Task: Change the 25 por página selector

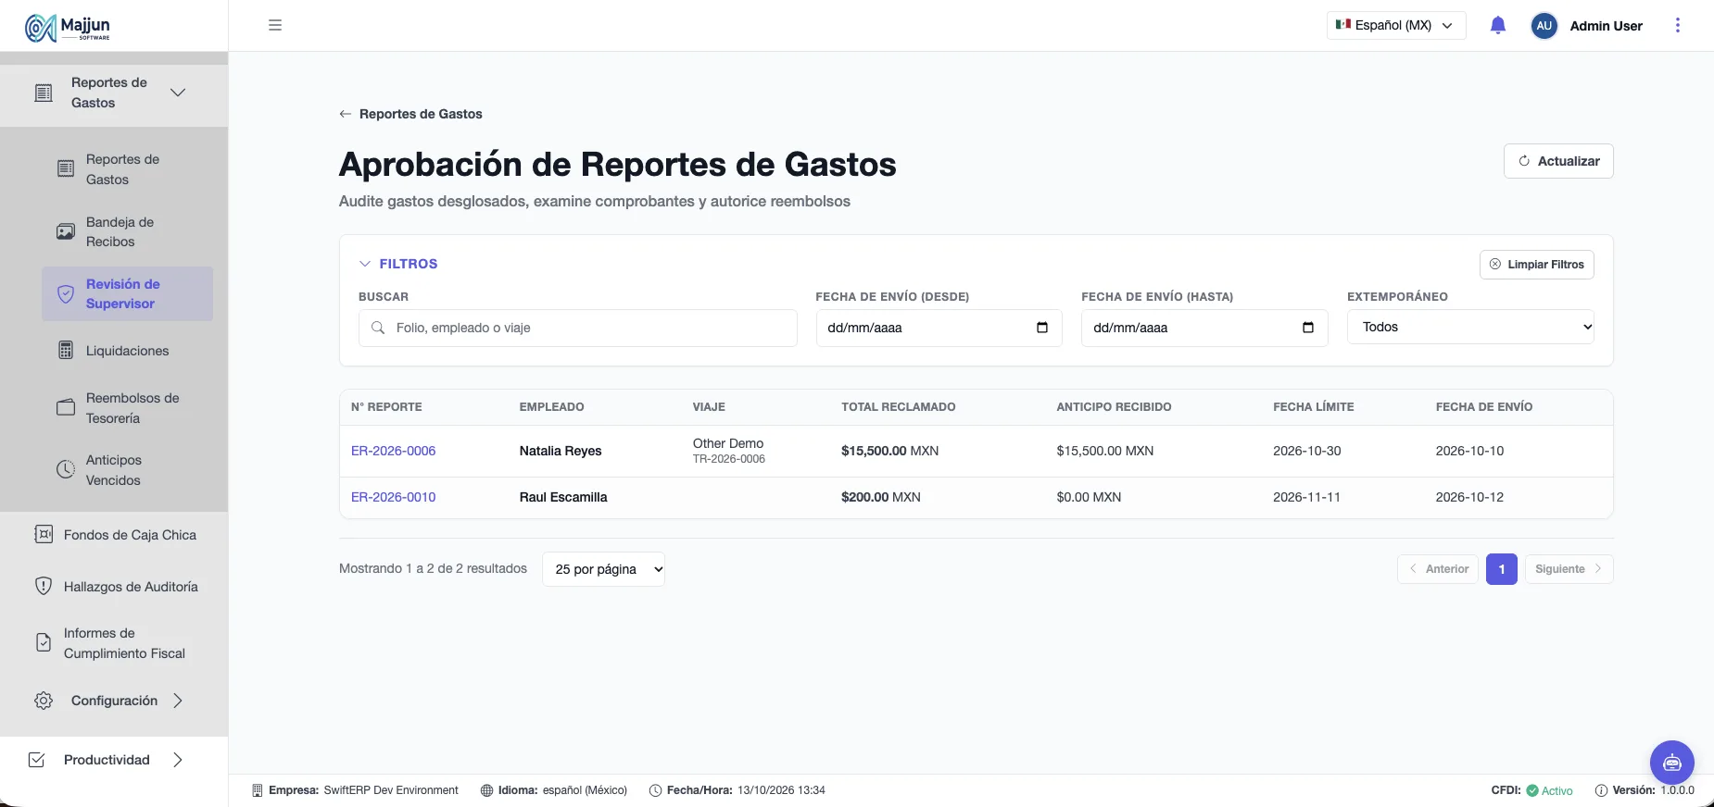Action: (x=603, y=569)
